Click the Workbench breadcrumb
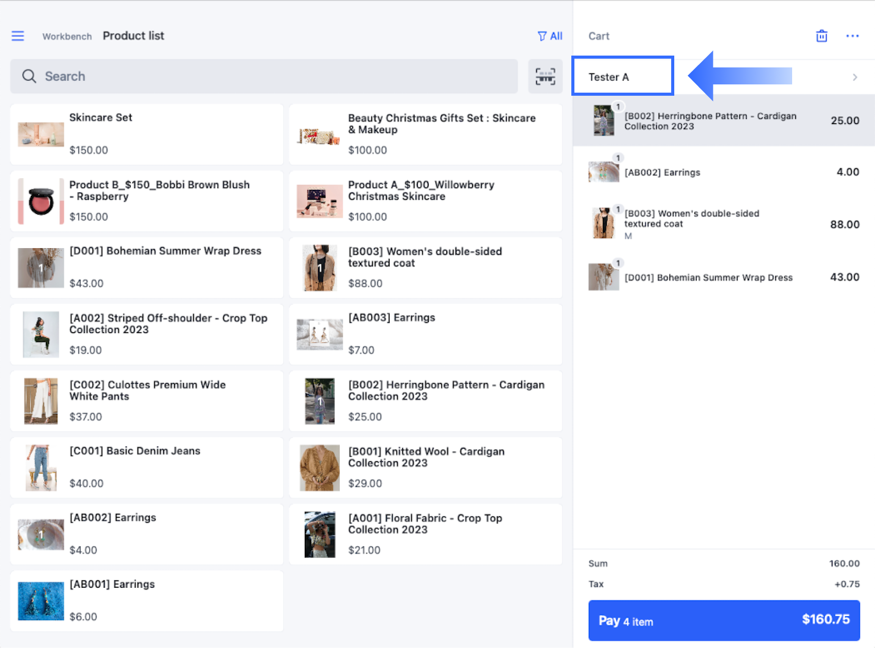The image size is (875, 648). [x=67, y=36]
